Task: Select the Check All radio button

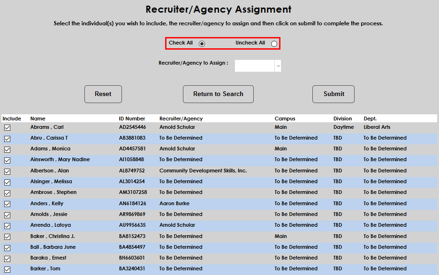Action: point(202,43)
